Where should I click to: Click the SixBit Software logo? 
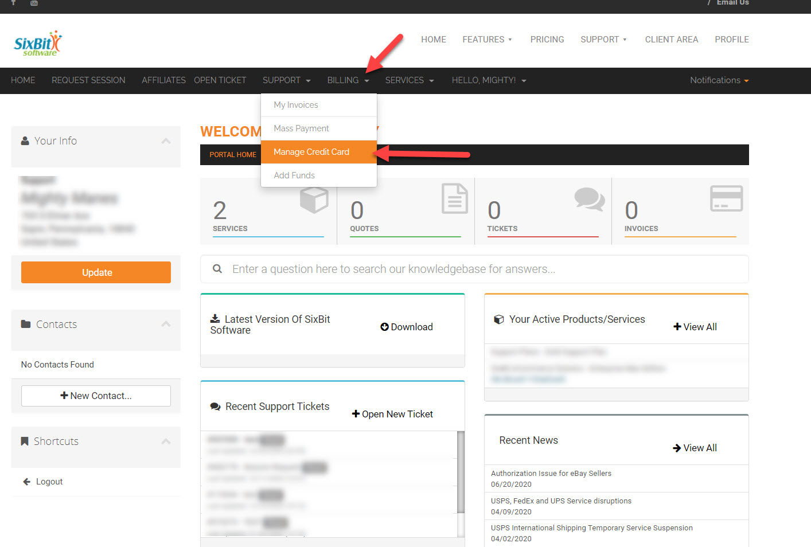click(38, 44)
